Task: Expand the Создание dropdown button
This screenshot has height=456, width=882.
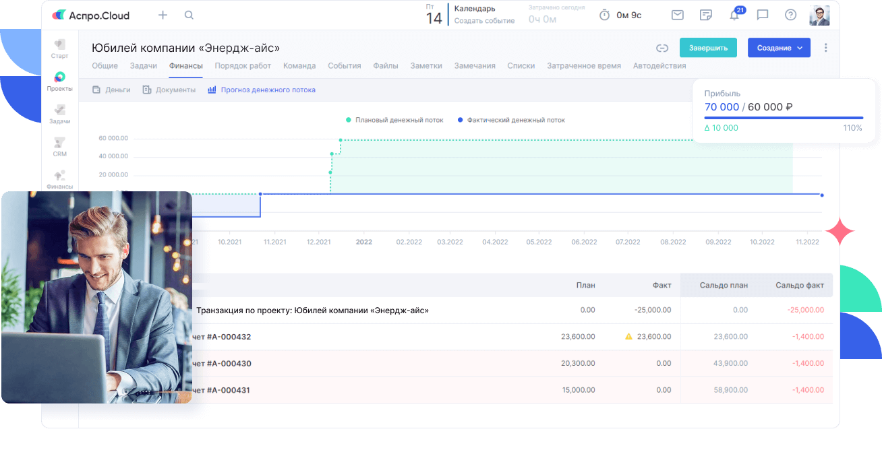Action: click(779, 48)
